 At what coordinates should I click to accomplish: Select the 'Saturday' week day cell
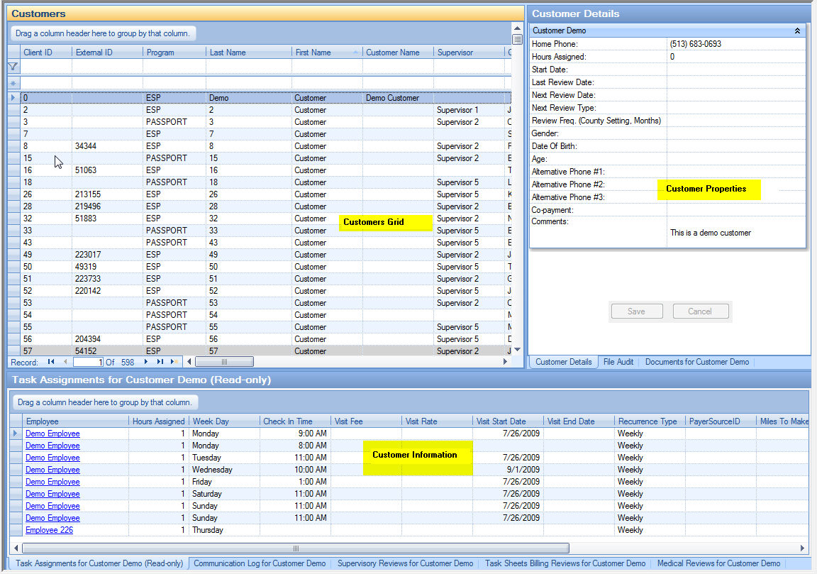pyautogui.click(x=225, y=494)
